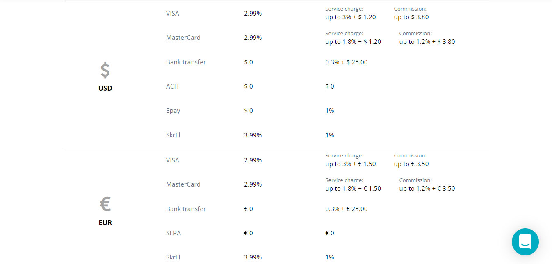This screenshot has width=552, height=264.
Task: Select the USD currency label
Action: (105, 88)
